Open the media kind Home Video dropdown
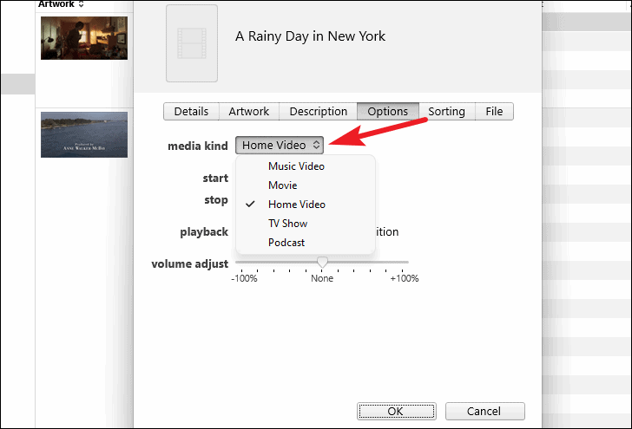Screen dimensions: 632x429 (x=280, y=146)
